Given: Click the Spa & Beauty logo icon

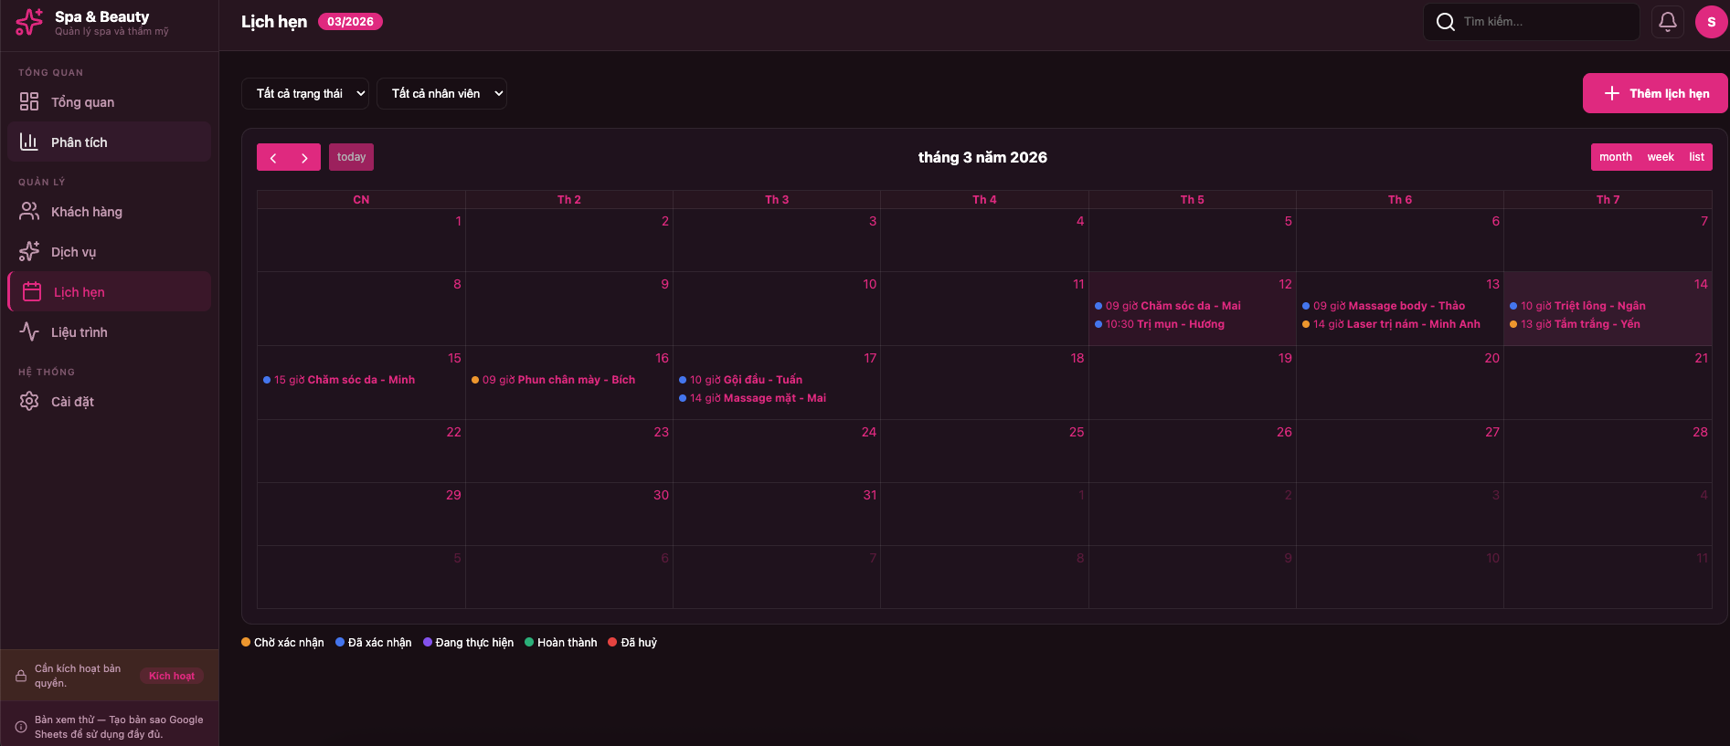Looking at the screenshot, I should point(29,22).
